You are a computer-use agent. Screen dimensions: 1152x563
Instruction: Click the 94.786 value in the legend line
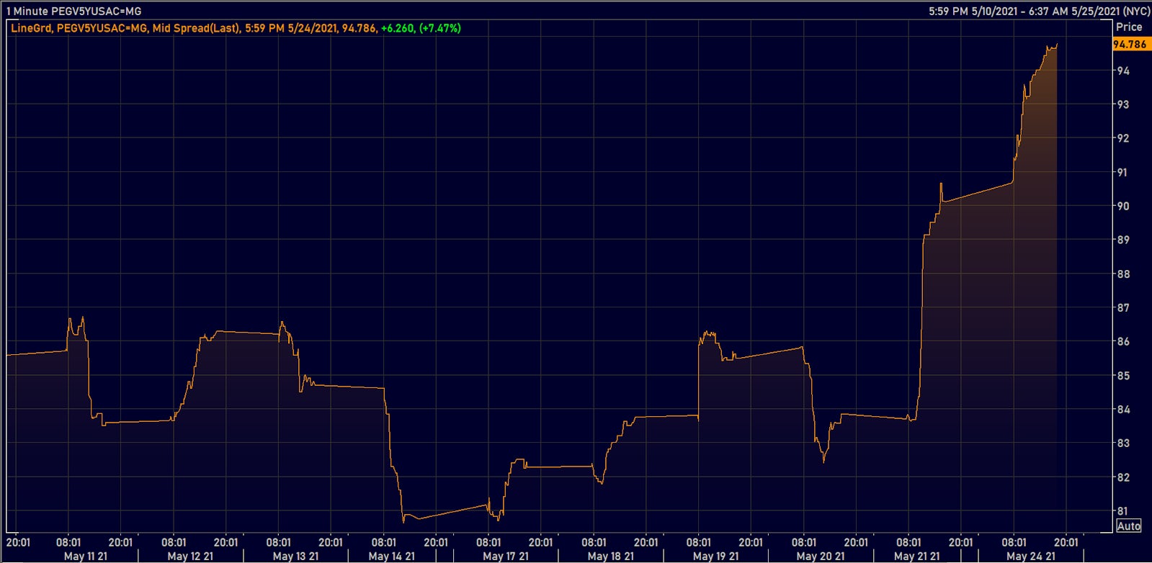[x=359, y=28]
